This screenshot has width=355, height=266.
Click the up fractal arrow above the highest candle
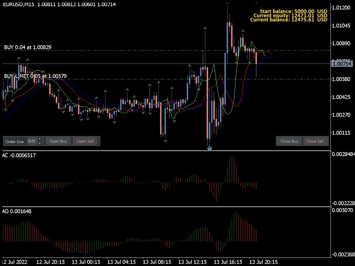pyautogui.click(x=227, y=4)
